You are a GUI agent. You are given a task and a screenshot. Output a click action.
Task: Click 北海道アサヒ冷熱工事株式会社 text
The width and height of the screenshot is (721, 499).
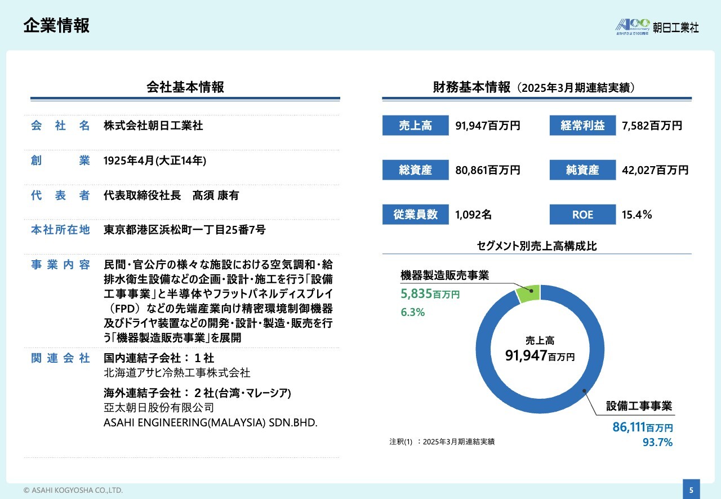click(177, 373)
